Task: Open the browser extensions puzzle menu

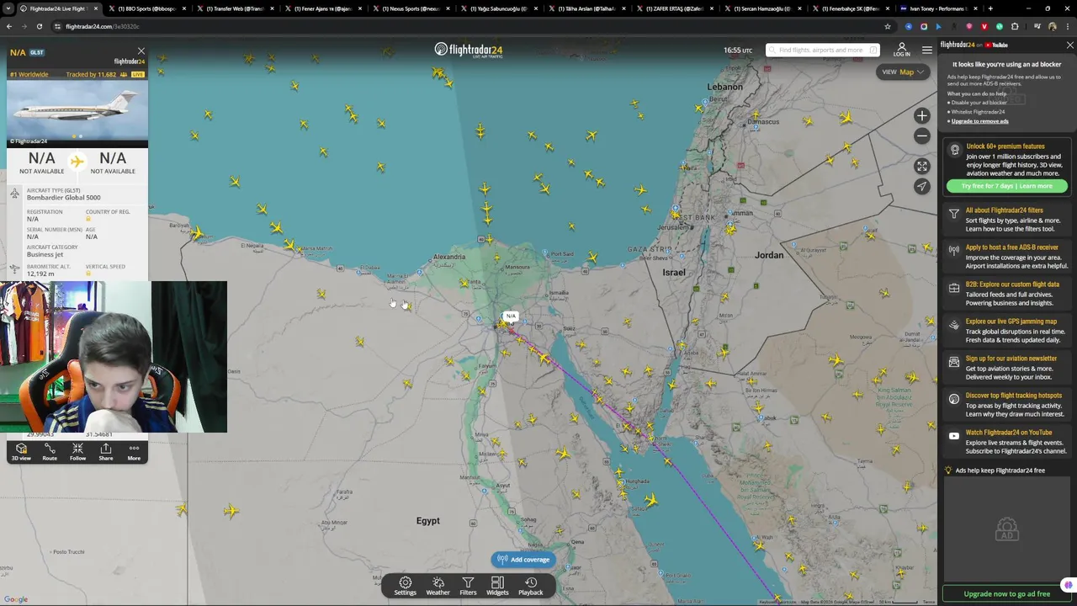Action: (x=1014, y=26)
